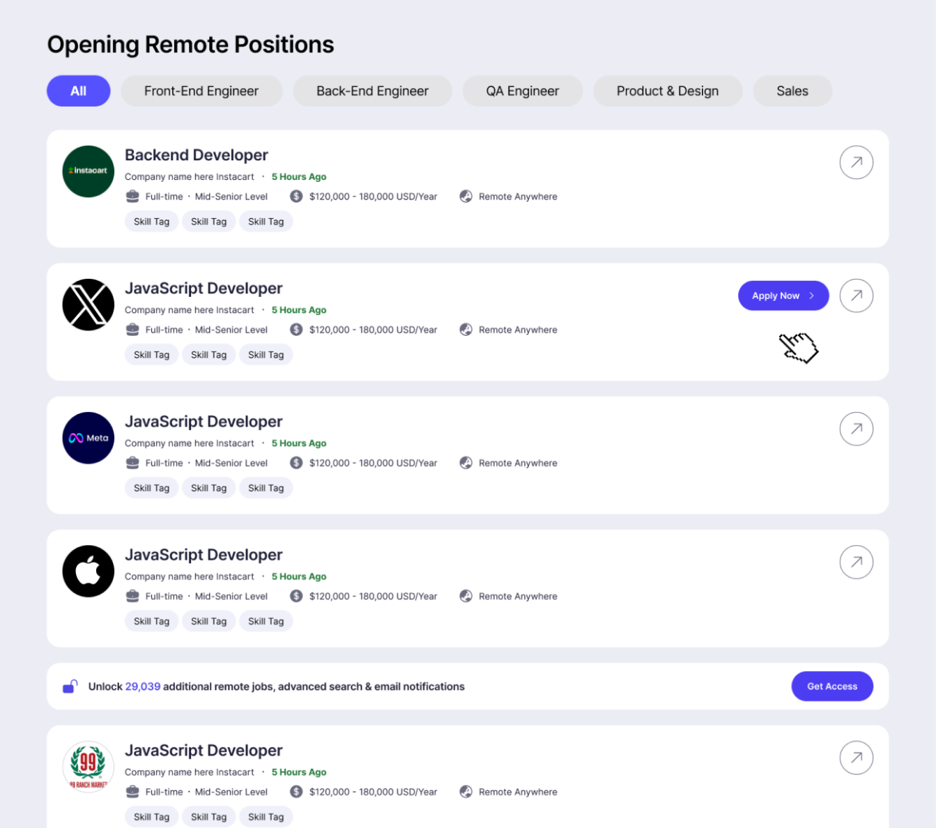Image resolution: width=936 pixels, height=828 pixels.
Task: Click the Apply Now button
Action: (783, 296)
